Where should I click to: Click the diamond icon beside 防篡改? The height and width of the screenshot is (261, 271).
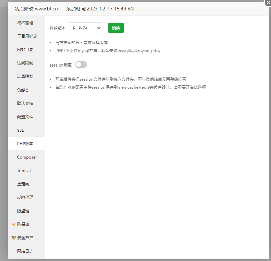14,224
